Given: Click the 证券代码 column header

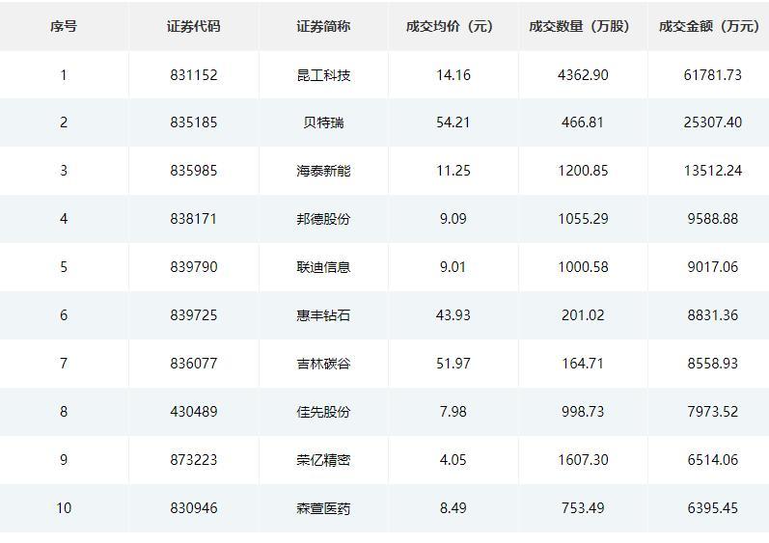Looking at the screenshot, I should pyautogui.click(x=193, y=26).
